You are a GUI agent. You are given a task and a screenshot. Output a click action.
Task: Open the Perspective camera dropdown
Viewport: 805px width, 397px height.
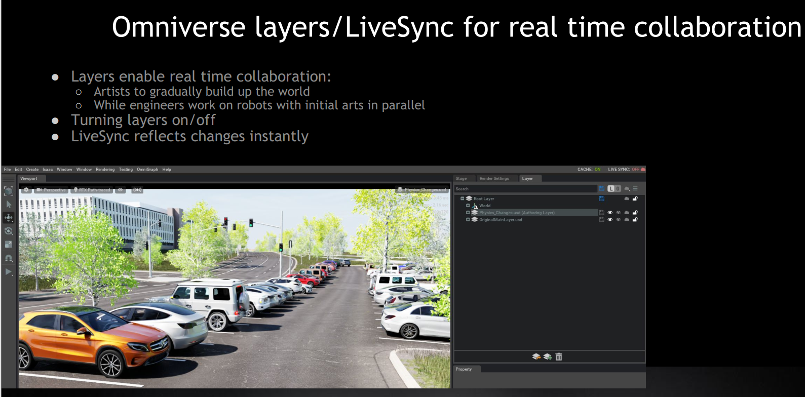[x=51, y=190]
